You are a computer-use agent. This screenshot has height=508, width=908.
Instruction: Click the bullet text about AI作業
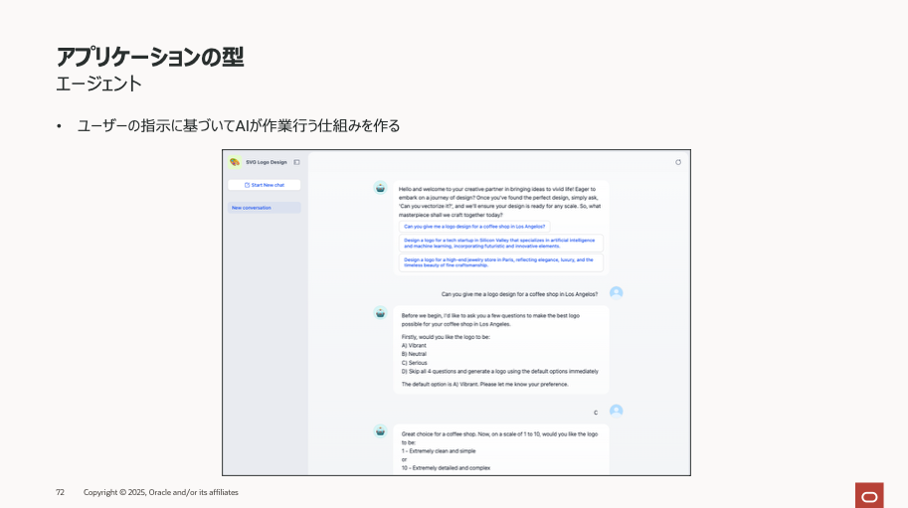tap(239, 125)
